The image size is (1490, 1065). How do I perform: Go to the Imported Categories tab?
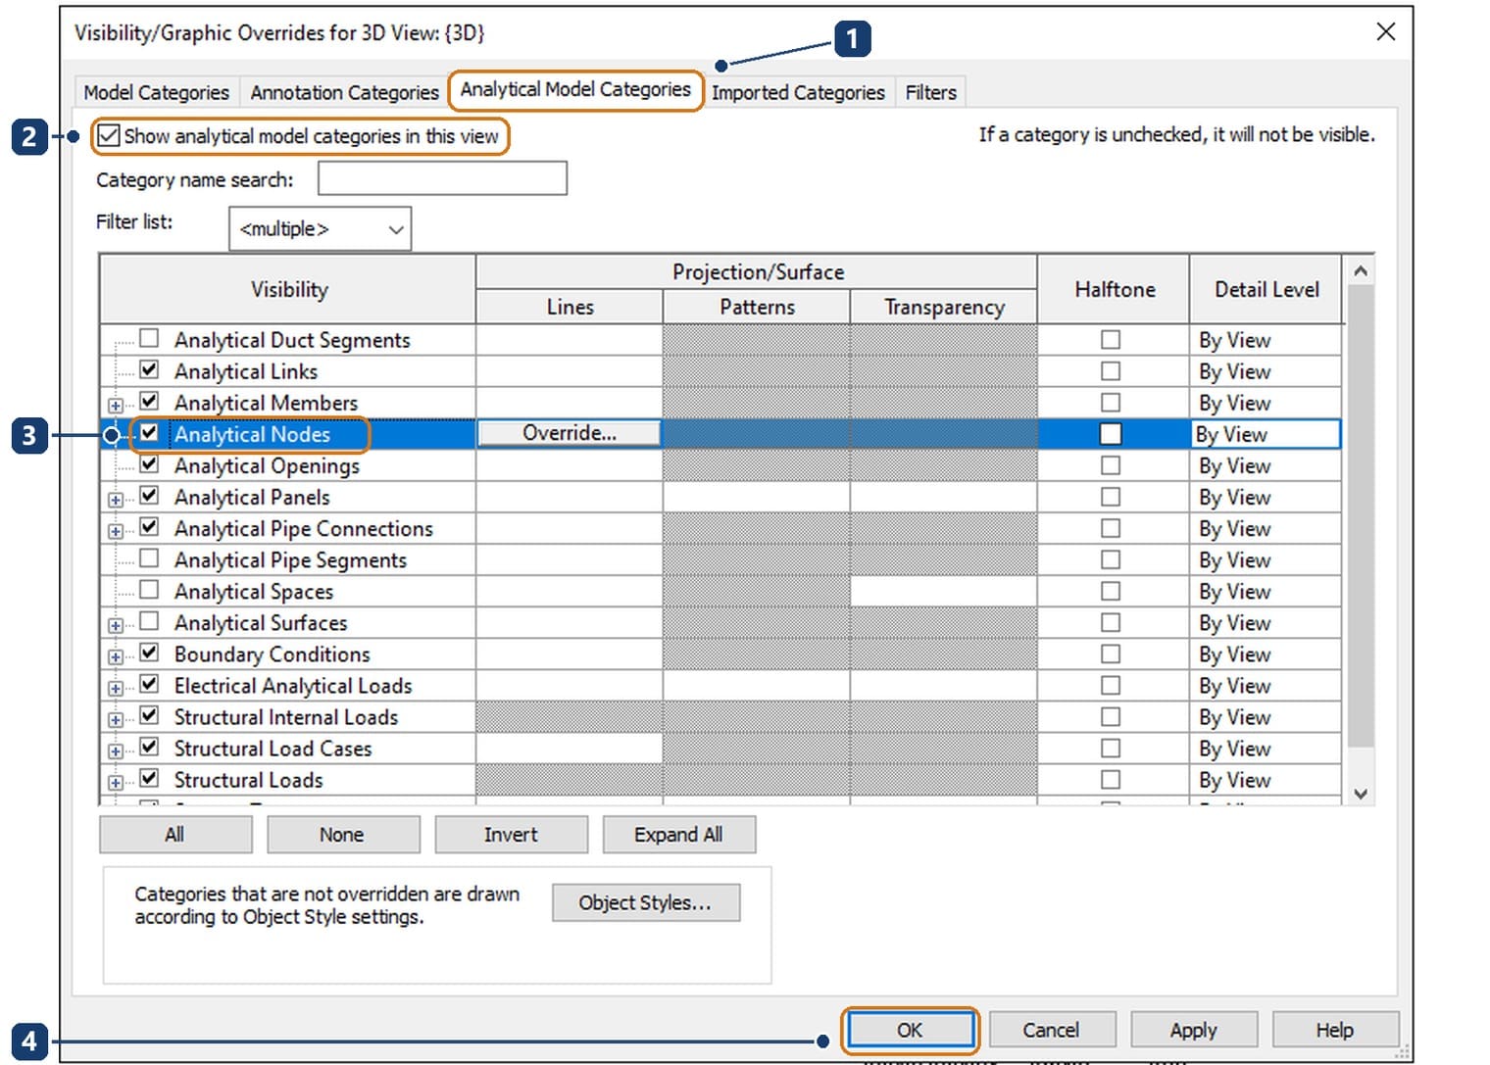click(798, 92)
